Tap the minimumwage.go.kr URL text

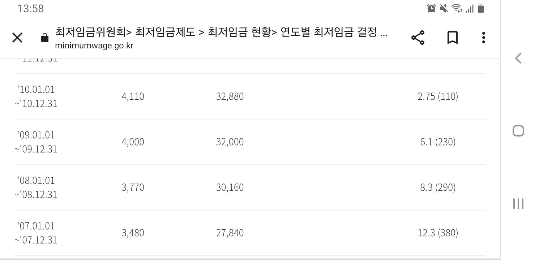click(94, 46)
